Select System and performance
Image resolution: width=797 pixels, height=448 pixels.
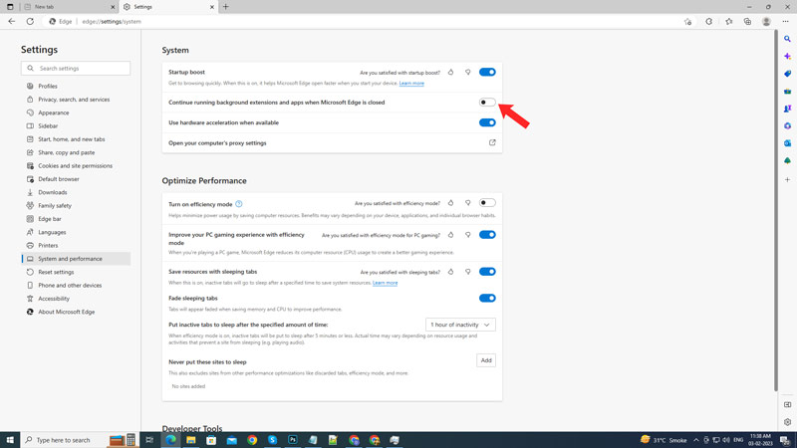coord(76,259)
